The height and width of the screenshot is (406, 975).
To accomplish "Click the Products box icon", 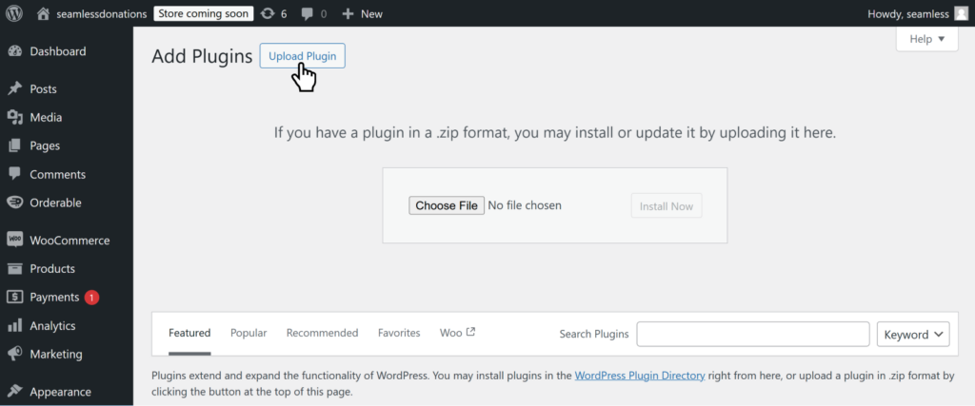I will pyautogui.click(x=15, y=268).
